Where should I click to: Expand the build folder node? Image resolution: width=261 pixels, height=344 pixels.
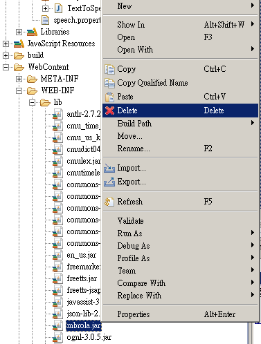(6, 55)
